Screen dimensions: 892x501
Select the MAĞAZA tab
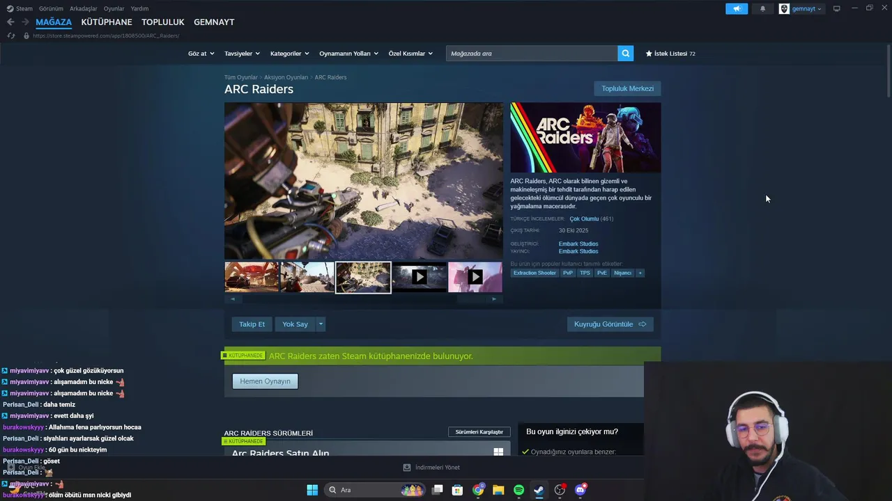click(54, 22)
